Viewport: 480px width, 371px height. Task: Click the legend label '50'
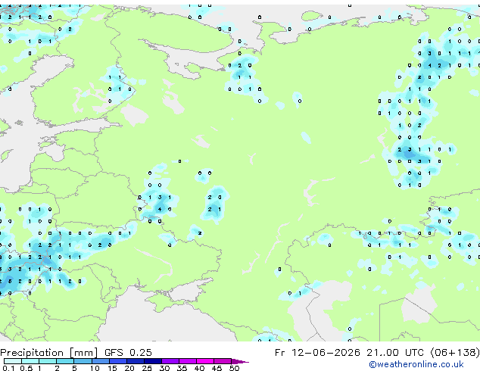234,368
